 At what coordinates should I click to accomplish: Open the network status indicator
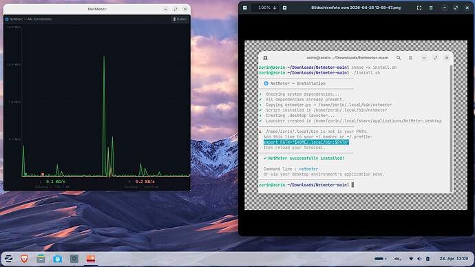411,259
